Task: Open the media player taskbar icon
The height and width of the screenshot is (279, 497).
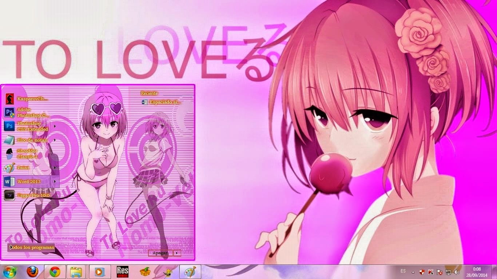Action: point(98,272)
